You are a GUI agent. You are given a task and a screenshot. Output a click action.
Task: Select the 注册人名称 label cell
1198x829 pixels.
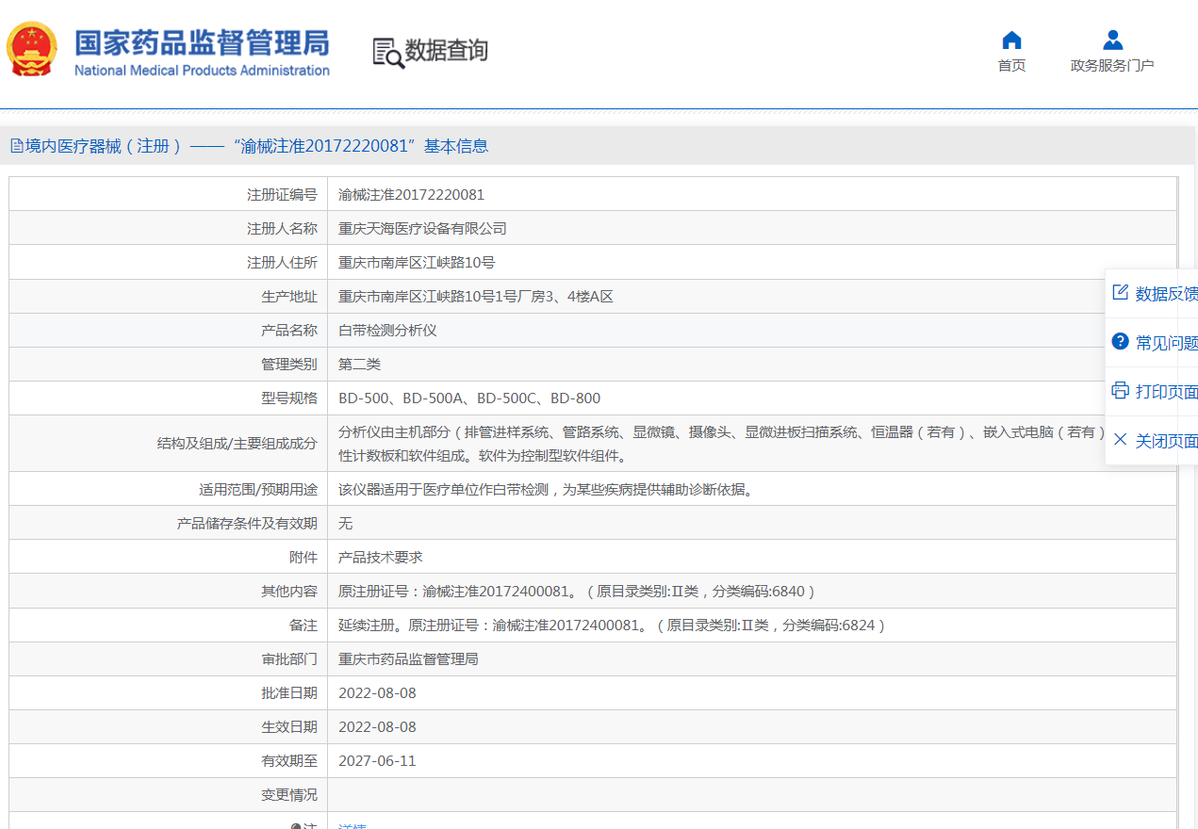coord(169,229)
